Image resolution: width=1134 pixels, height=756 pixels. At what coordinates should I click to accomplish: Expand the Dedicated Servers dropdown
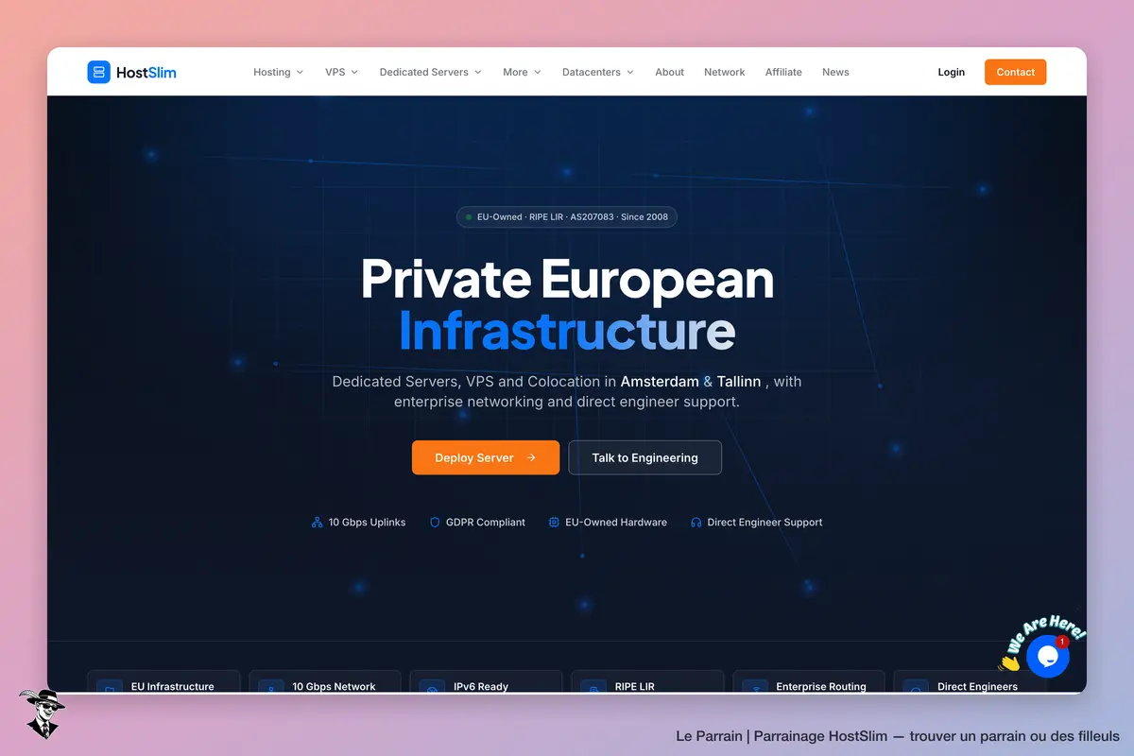coord(430,72)
